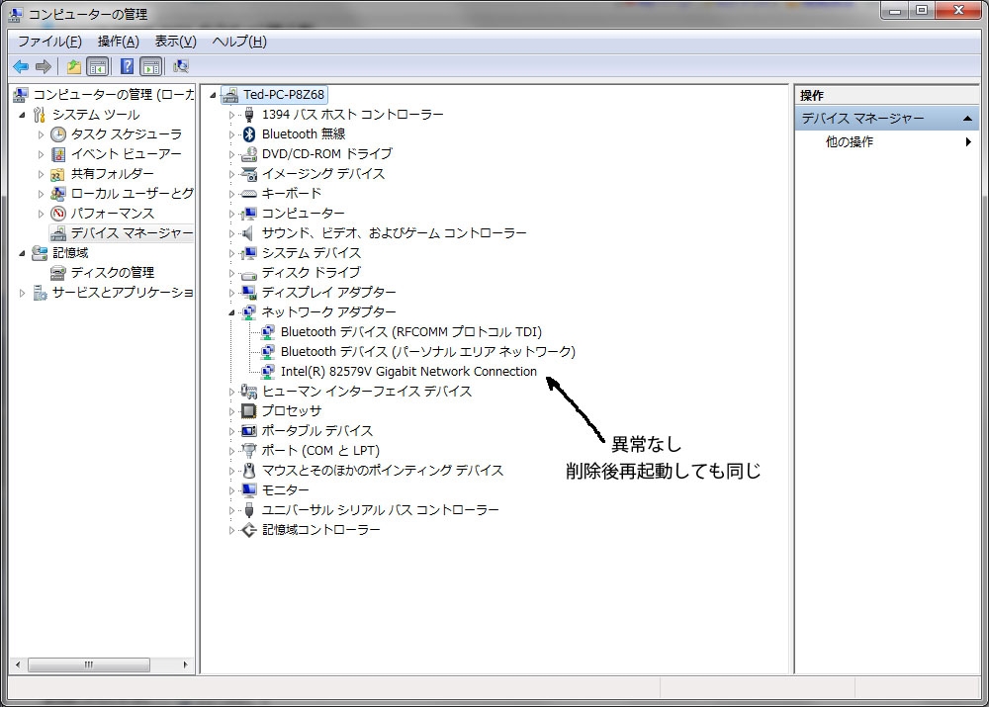Click the Help question mark toolbar icon
Image resolution: width=989 pixels, height=707 pixels.
127,66
